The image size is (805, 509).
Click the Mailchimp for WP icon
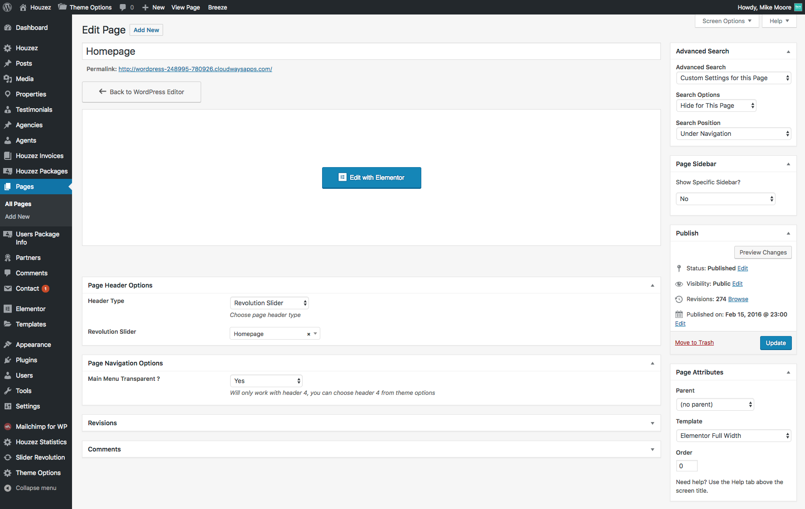(8, 427)
